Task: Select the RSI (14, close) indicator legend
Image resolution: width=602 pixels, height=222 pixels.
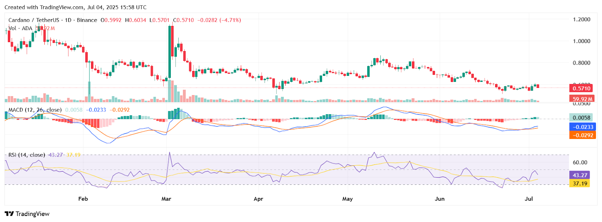Action: pos(27,155)
